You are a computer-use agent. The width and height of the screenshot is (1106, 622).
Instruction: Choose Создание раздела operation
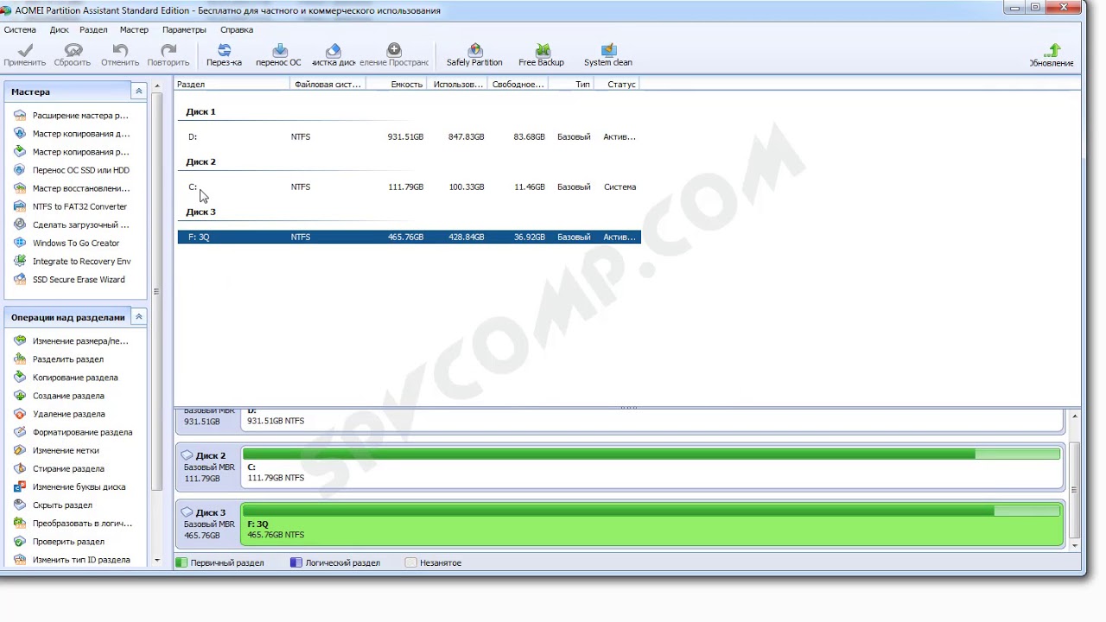(59, 396)
